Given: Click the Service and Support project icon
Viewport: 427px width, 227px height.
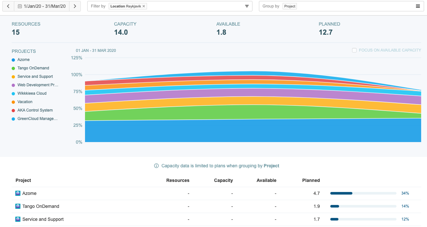Looking at the screenshot, I should (18, 219).
